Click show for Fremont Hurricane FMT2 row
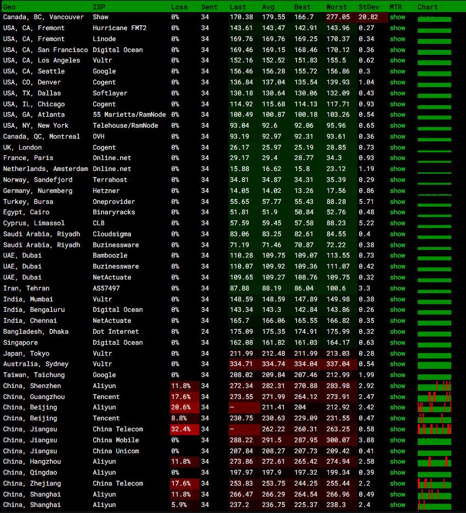The width and height of the screenshot is (466, 513). coord(397,28)
